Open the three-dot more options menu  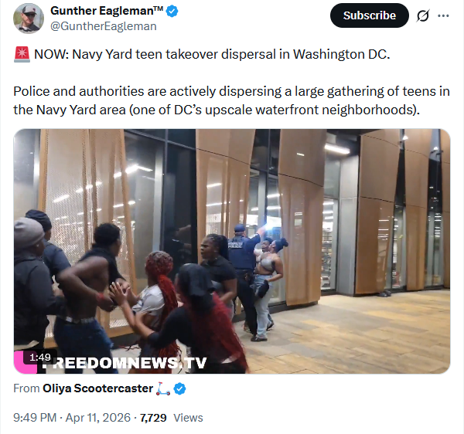(443, 15)
